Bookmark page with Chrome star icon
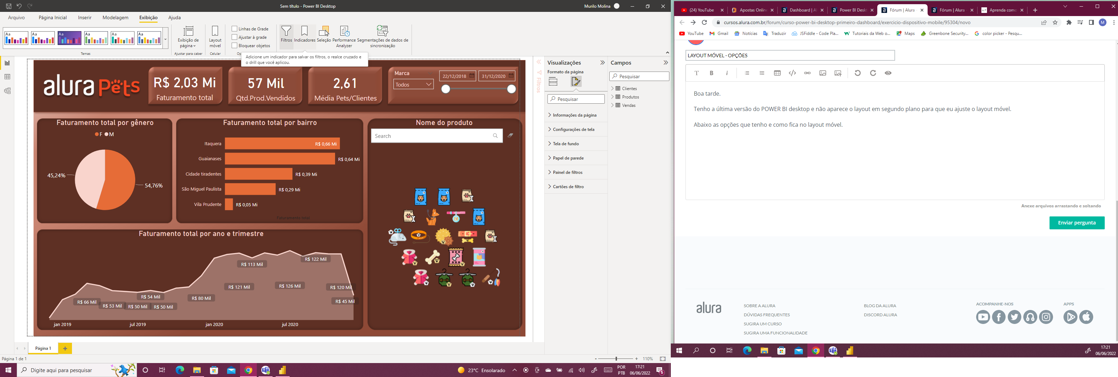The width and height of the screenshot is (1118, 377). (x=1055, y=23)
